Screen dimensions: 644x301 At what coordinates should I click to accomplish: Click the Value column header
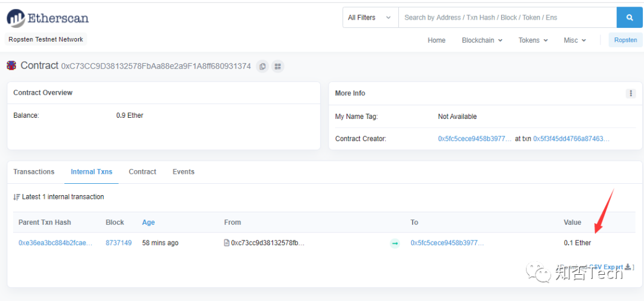tap(572, 222)
